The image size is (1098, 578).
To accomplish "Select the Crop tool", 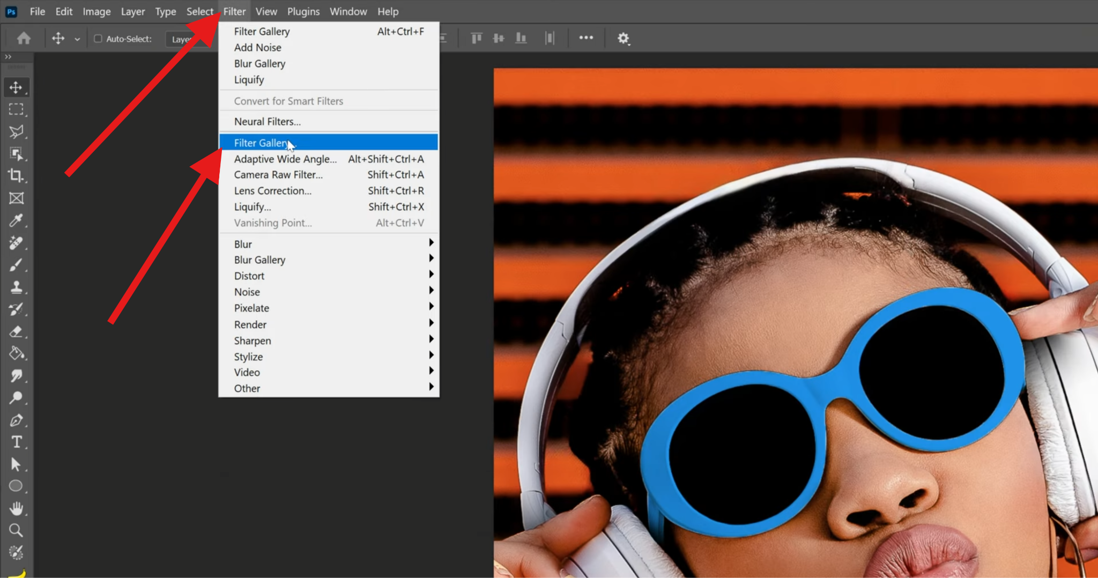I will tap(16, 176).
